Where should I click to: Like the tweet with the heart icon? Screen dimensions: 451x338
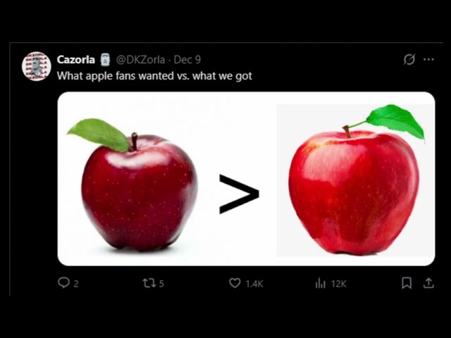point(235,283)
